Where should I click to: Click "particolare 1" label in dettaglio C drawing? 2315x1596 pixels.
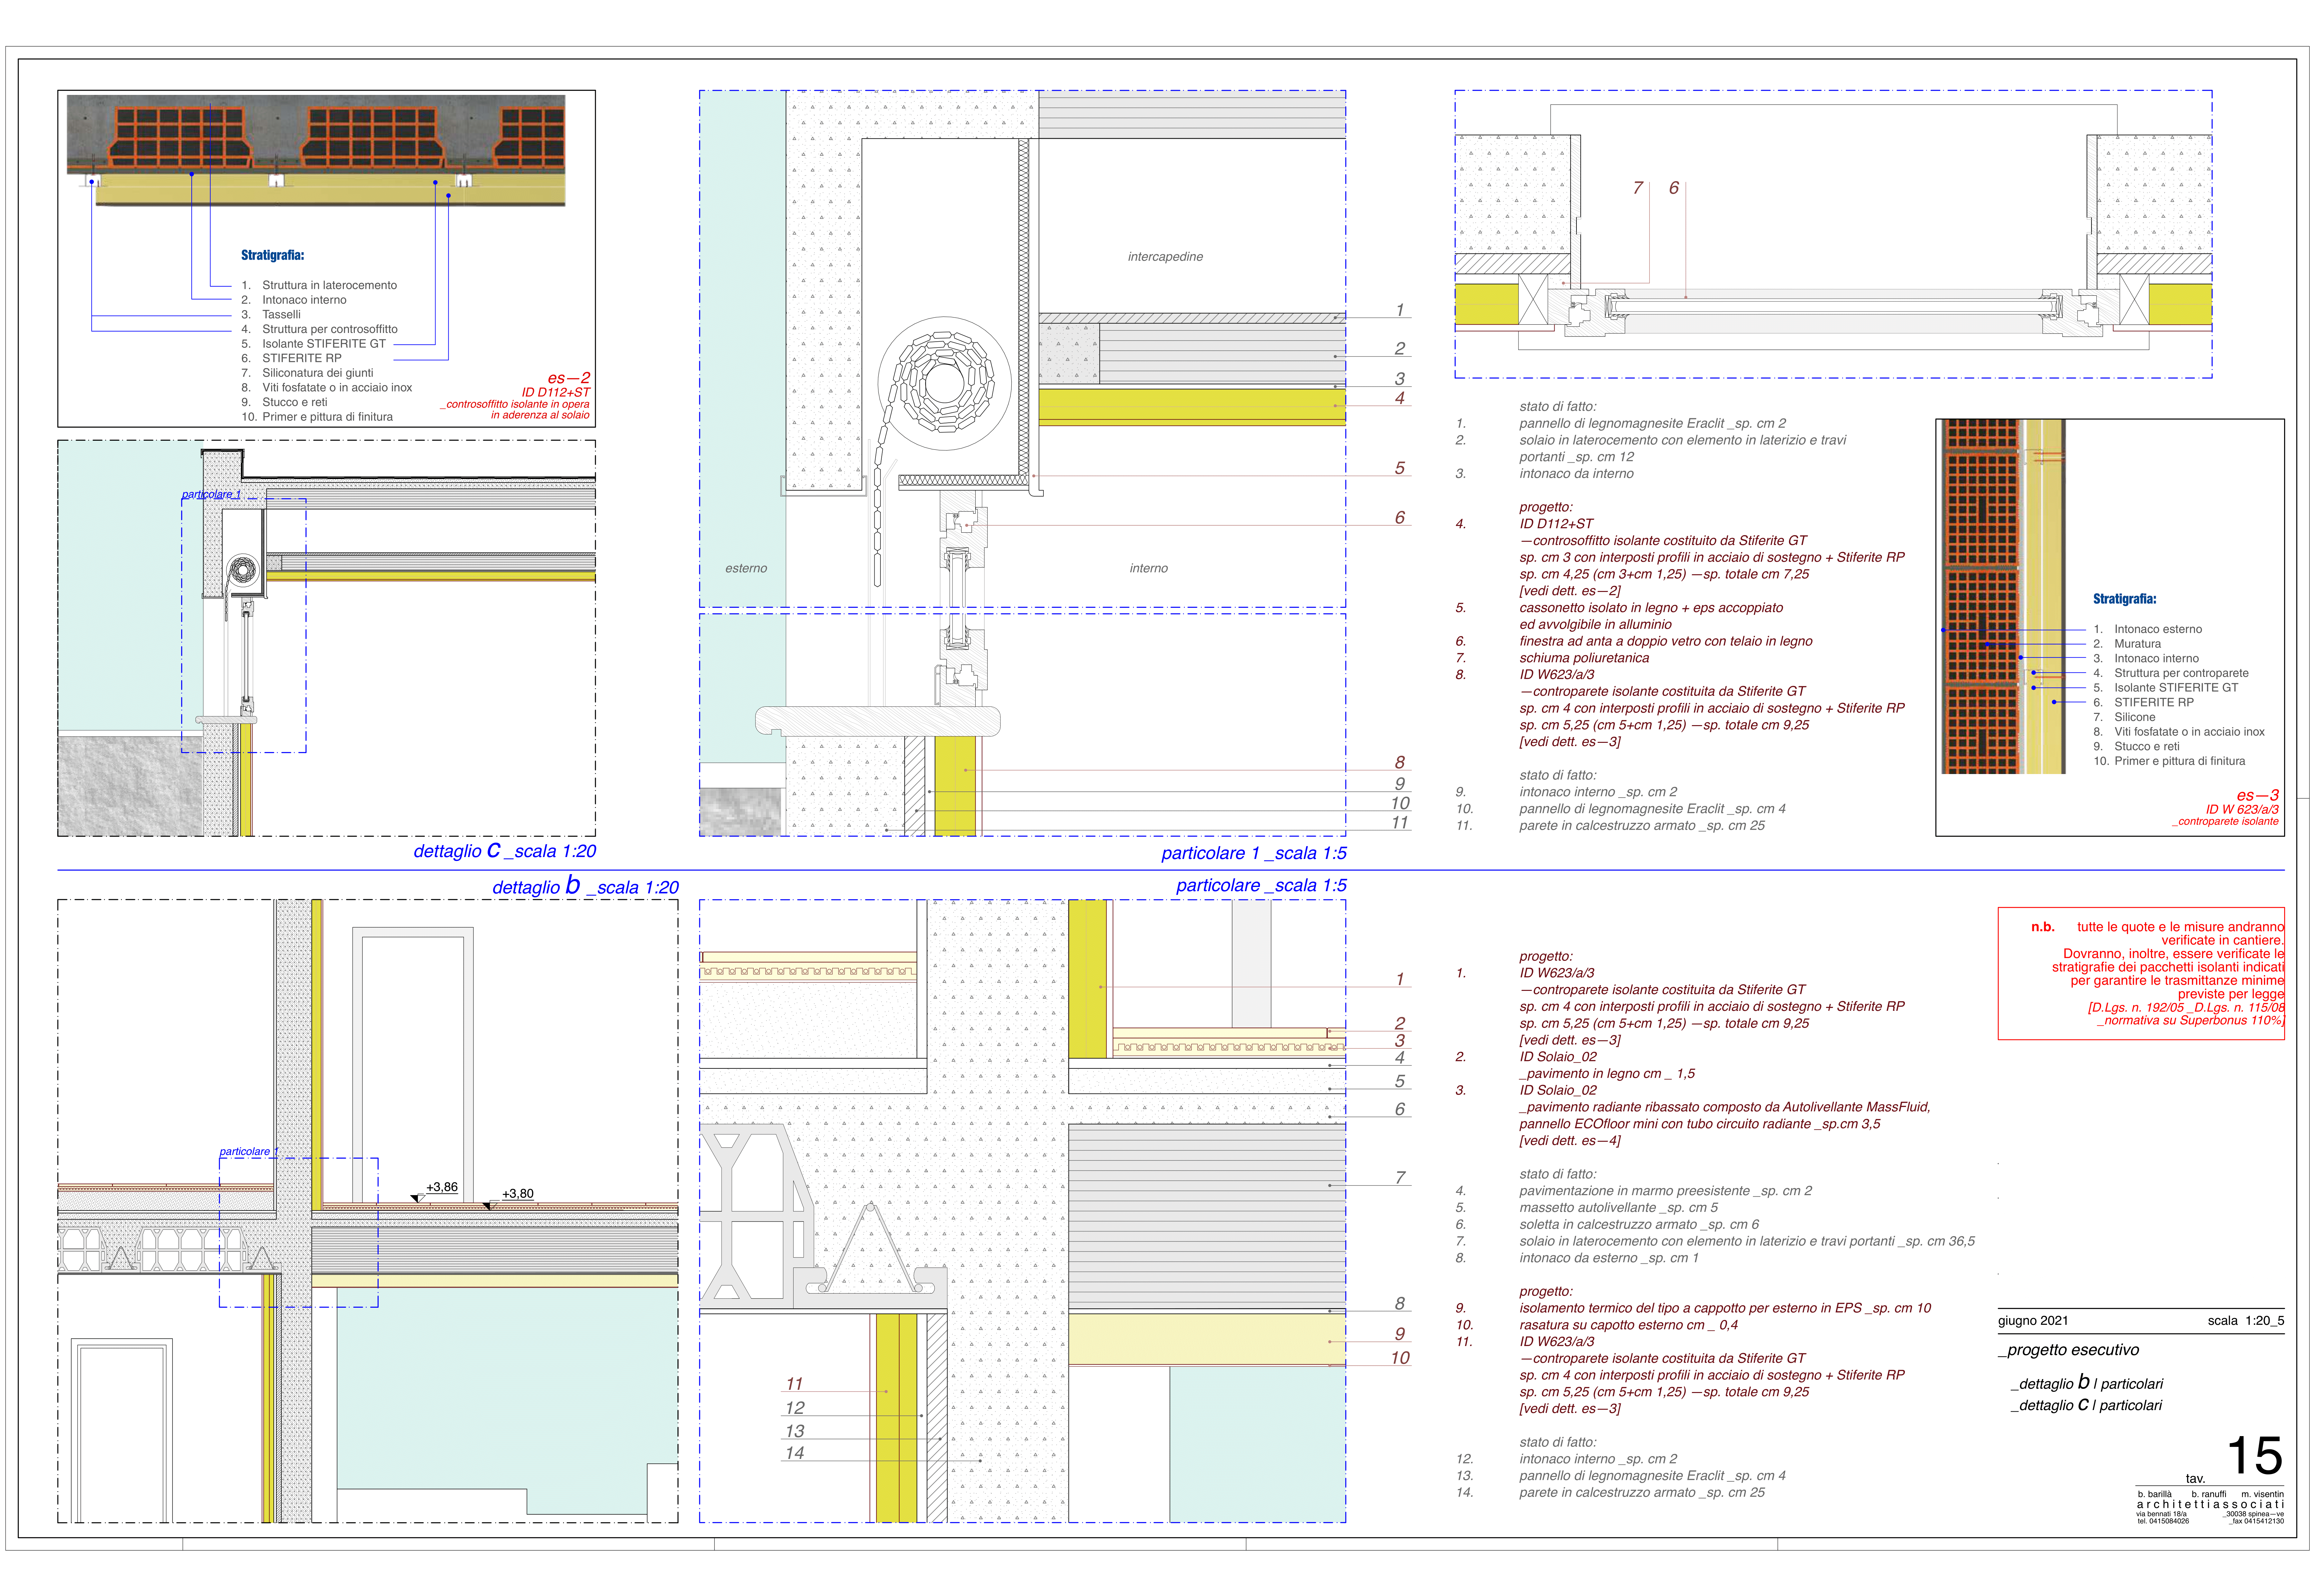211,494
